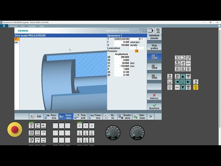Select the Tornitura softkey
221x166 pixels.
(66, 117)
